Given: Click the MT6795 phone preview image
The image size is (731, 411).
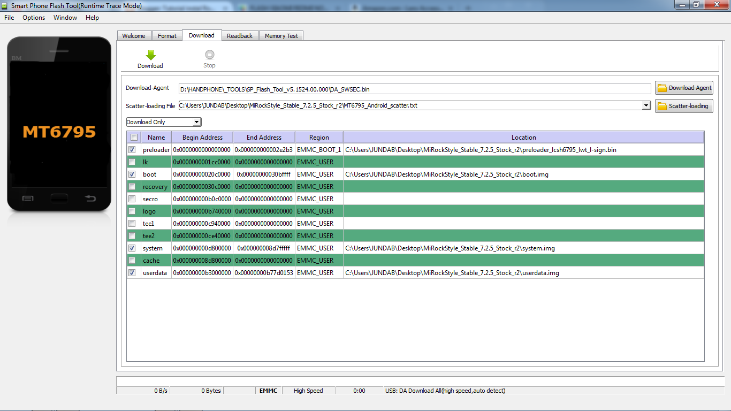Looking at the screenshot, I should click(x=59, y=124).
